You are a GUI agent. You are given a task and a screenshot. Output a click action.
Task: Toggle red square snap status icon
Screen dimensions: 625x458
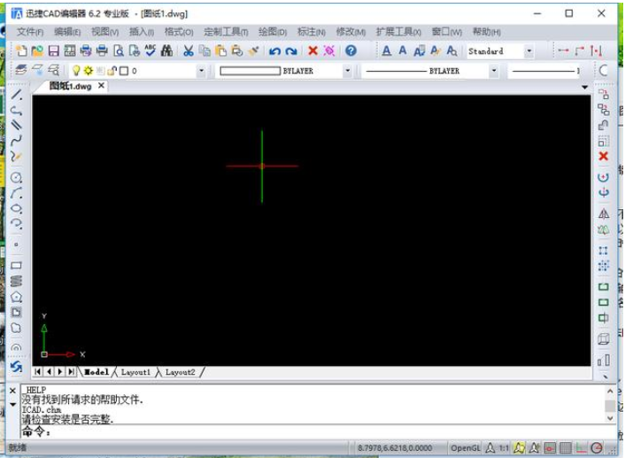click(550, 447)
